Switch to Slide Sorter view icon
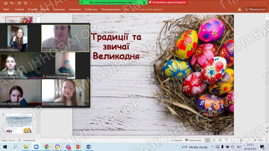The width and height of the screenshot is (269, 151). [x=214, y=140]
